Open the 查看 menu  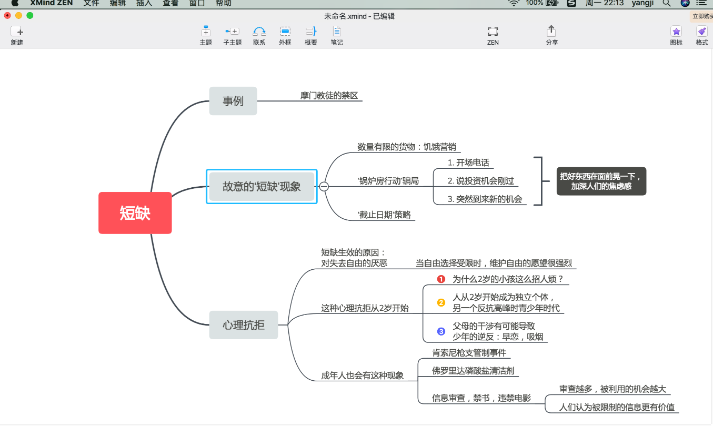tap(170, 3)
